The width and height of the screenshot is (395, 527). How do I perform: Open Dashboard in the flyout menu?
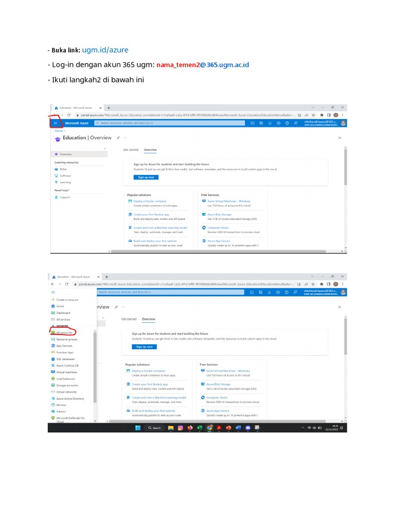coord(63,313)
